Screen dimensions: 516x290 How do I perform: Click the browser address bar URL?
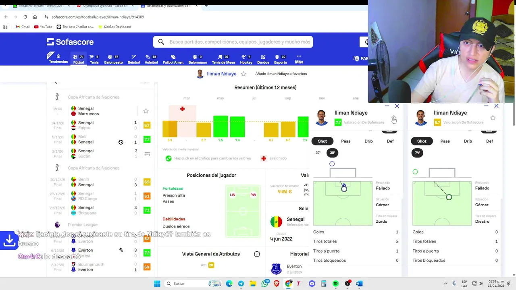coord(98,17)
